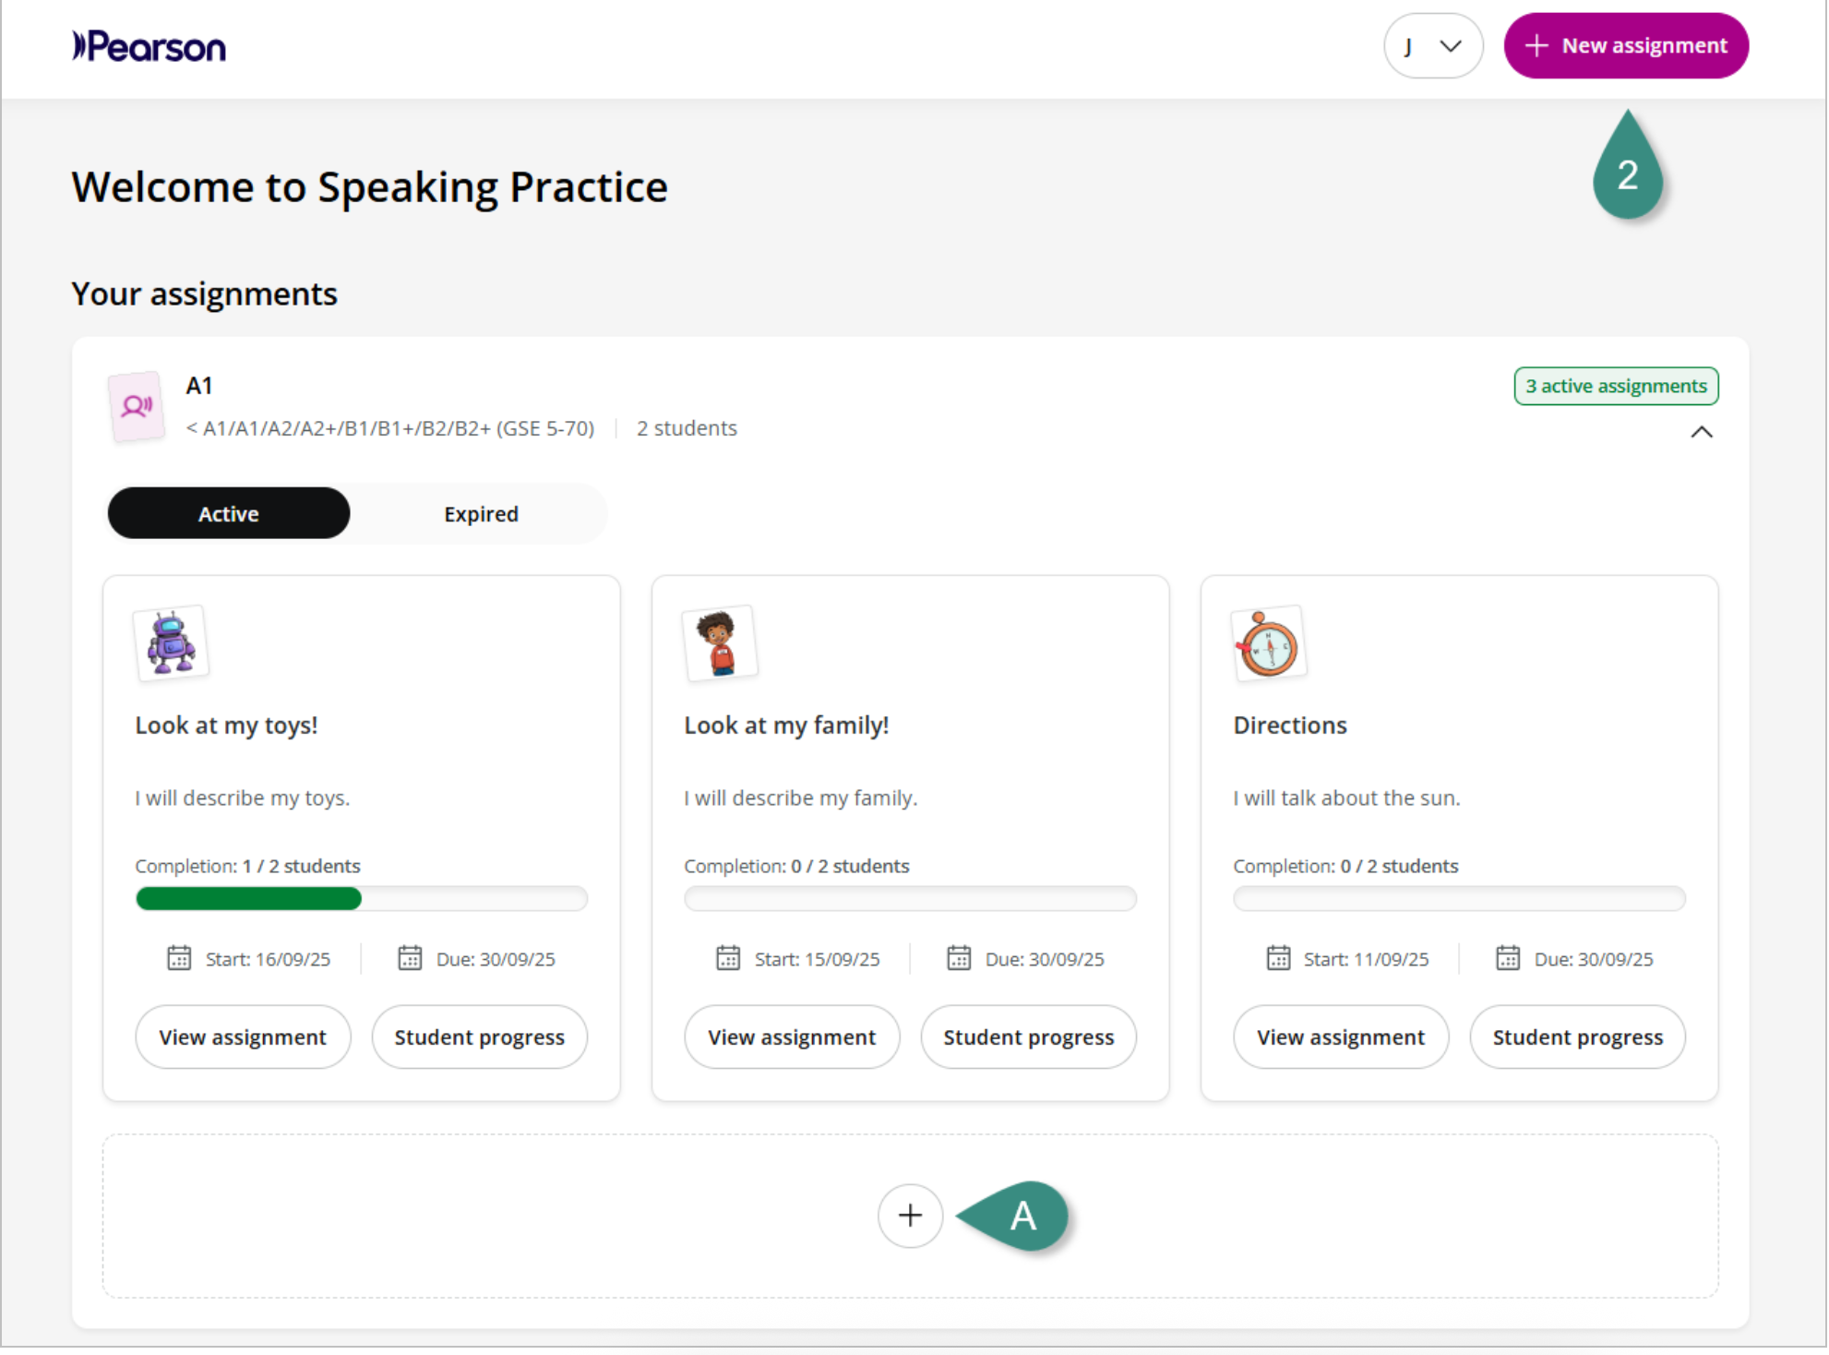Open the J user account dropdown
The image size is (1829, 1355).
click(x=1432, y=46)
